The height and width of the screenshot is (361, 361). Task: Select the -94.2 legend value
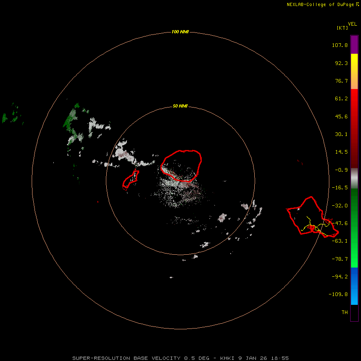coord(340,277)
